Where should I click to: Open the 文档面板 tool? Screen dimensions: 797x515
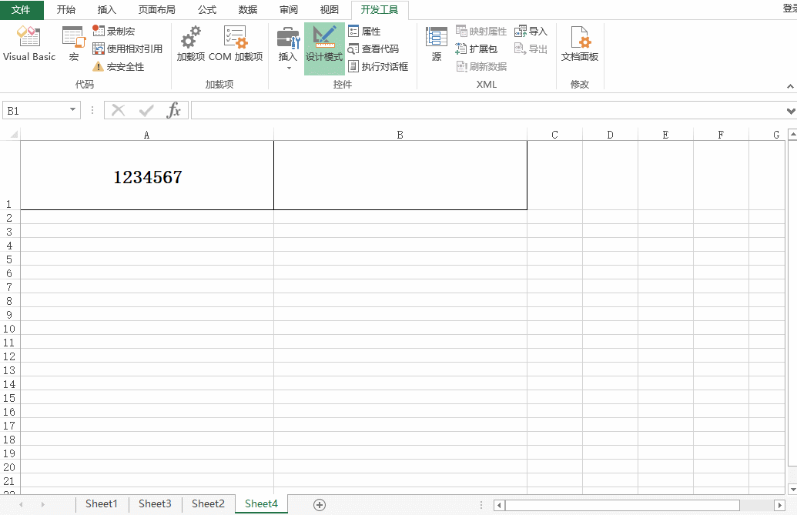pyautogui.click(x=579, y=44)
